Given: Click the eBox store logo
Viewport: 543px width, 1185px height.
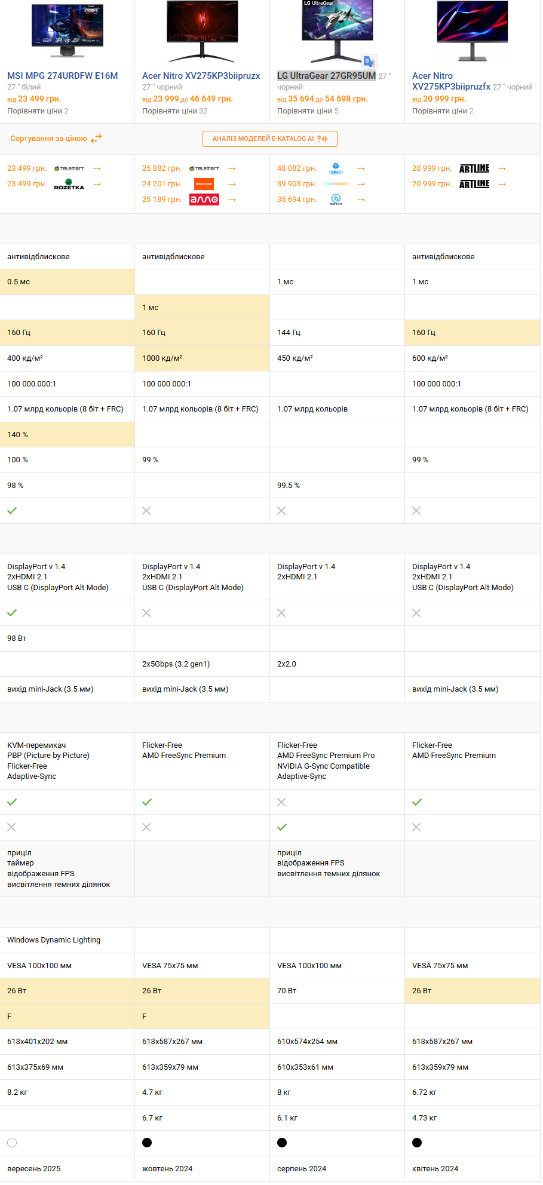Looking at the screenshot, I should (x=336, y=168).
